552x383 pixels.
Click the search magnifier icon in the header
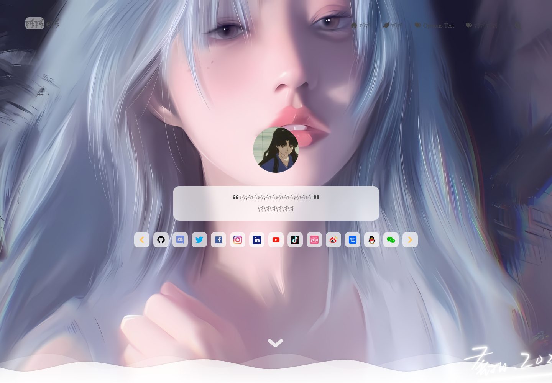[518, 26]
